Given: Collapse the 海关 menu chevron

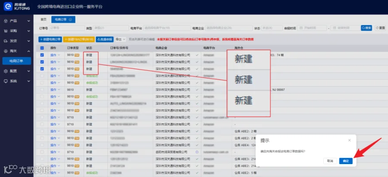Looking at the screenshot, I should click(29, 51).
